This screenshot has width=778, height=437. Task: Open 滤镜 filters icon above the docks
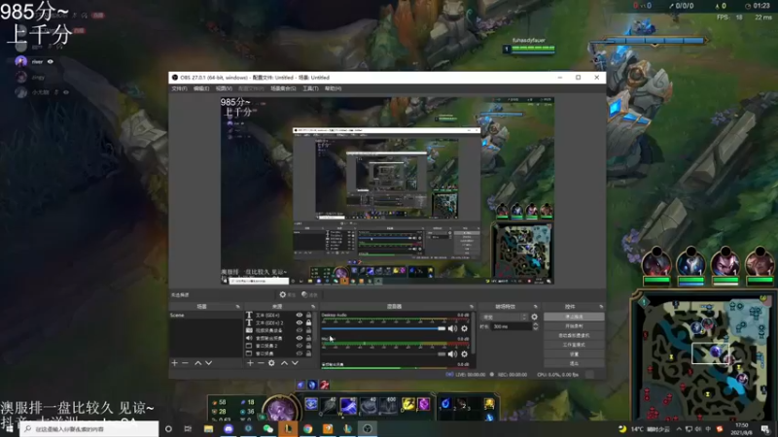[x=309, y=294]
